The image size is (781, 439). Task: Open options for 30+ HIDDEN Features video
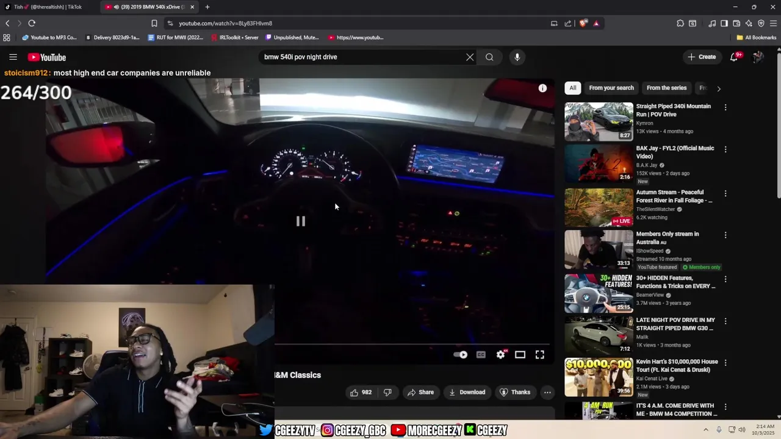tap(725, 279)
